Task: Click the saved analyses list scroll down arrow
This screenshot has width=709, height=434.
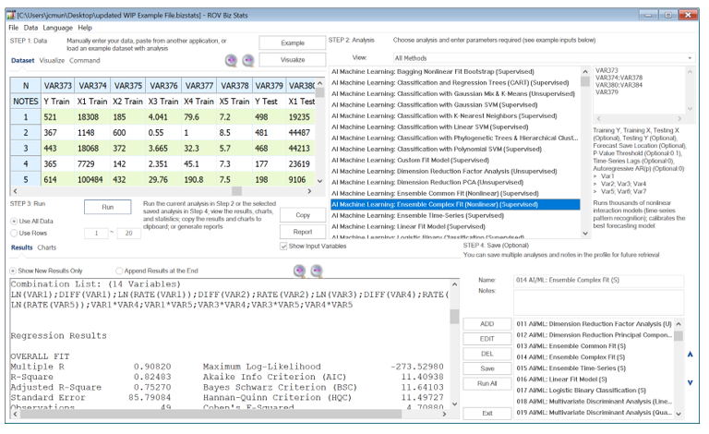Action: click(679, 414)
